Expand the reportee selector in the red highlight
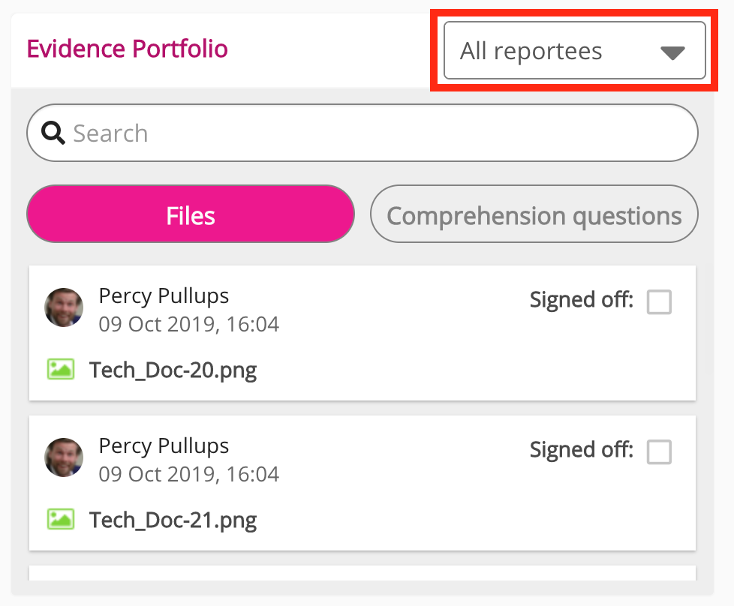Screen dimensions: 734x606 [575, 50]
